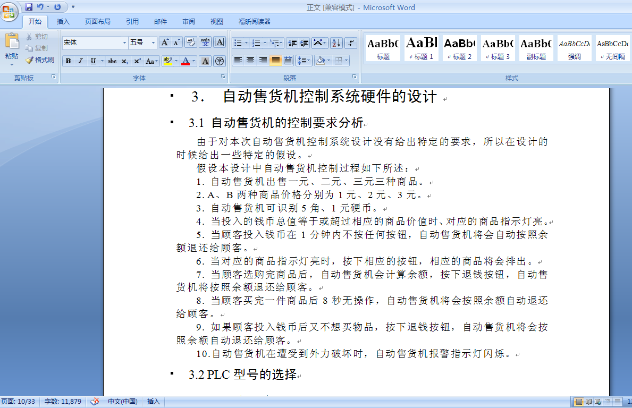This screenshot has height=408, width=632.
Task: Toggle subscript formatting
Action: (x=125, y=61)
